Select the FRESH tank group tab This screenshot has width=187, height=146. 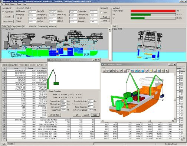click(24, 65)
